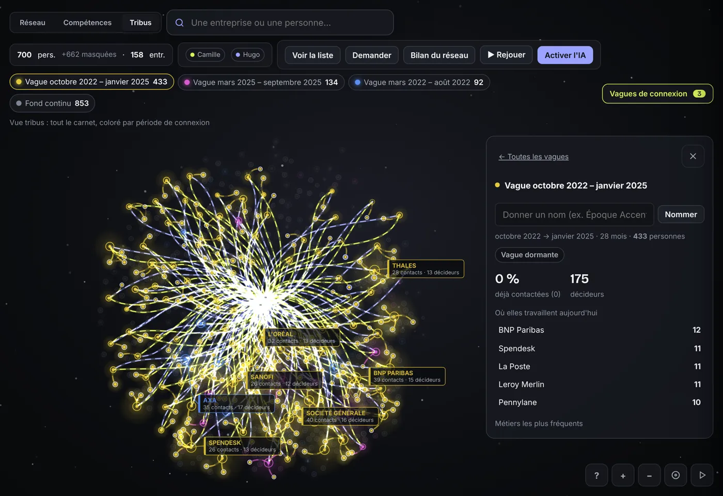Start playback with the bottom-right play icon
This screenshot has width=723, height=496.
702,475
